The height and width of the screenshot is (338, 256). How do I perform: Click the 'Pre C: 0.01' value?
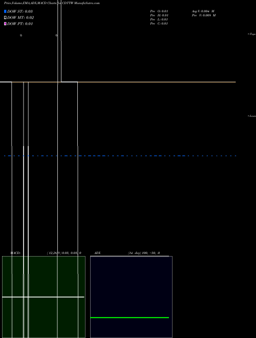[159, 24]
